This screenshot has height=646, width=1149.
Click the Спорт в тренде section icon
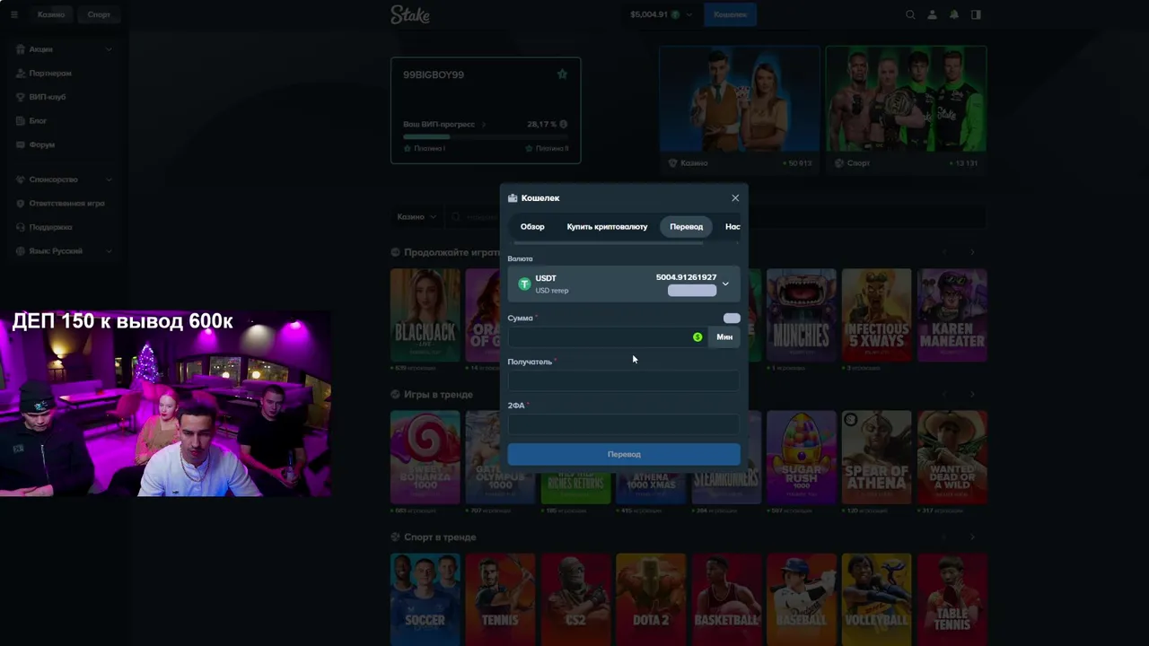[396, 537]
